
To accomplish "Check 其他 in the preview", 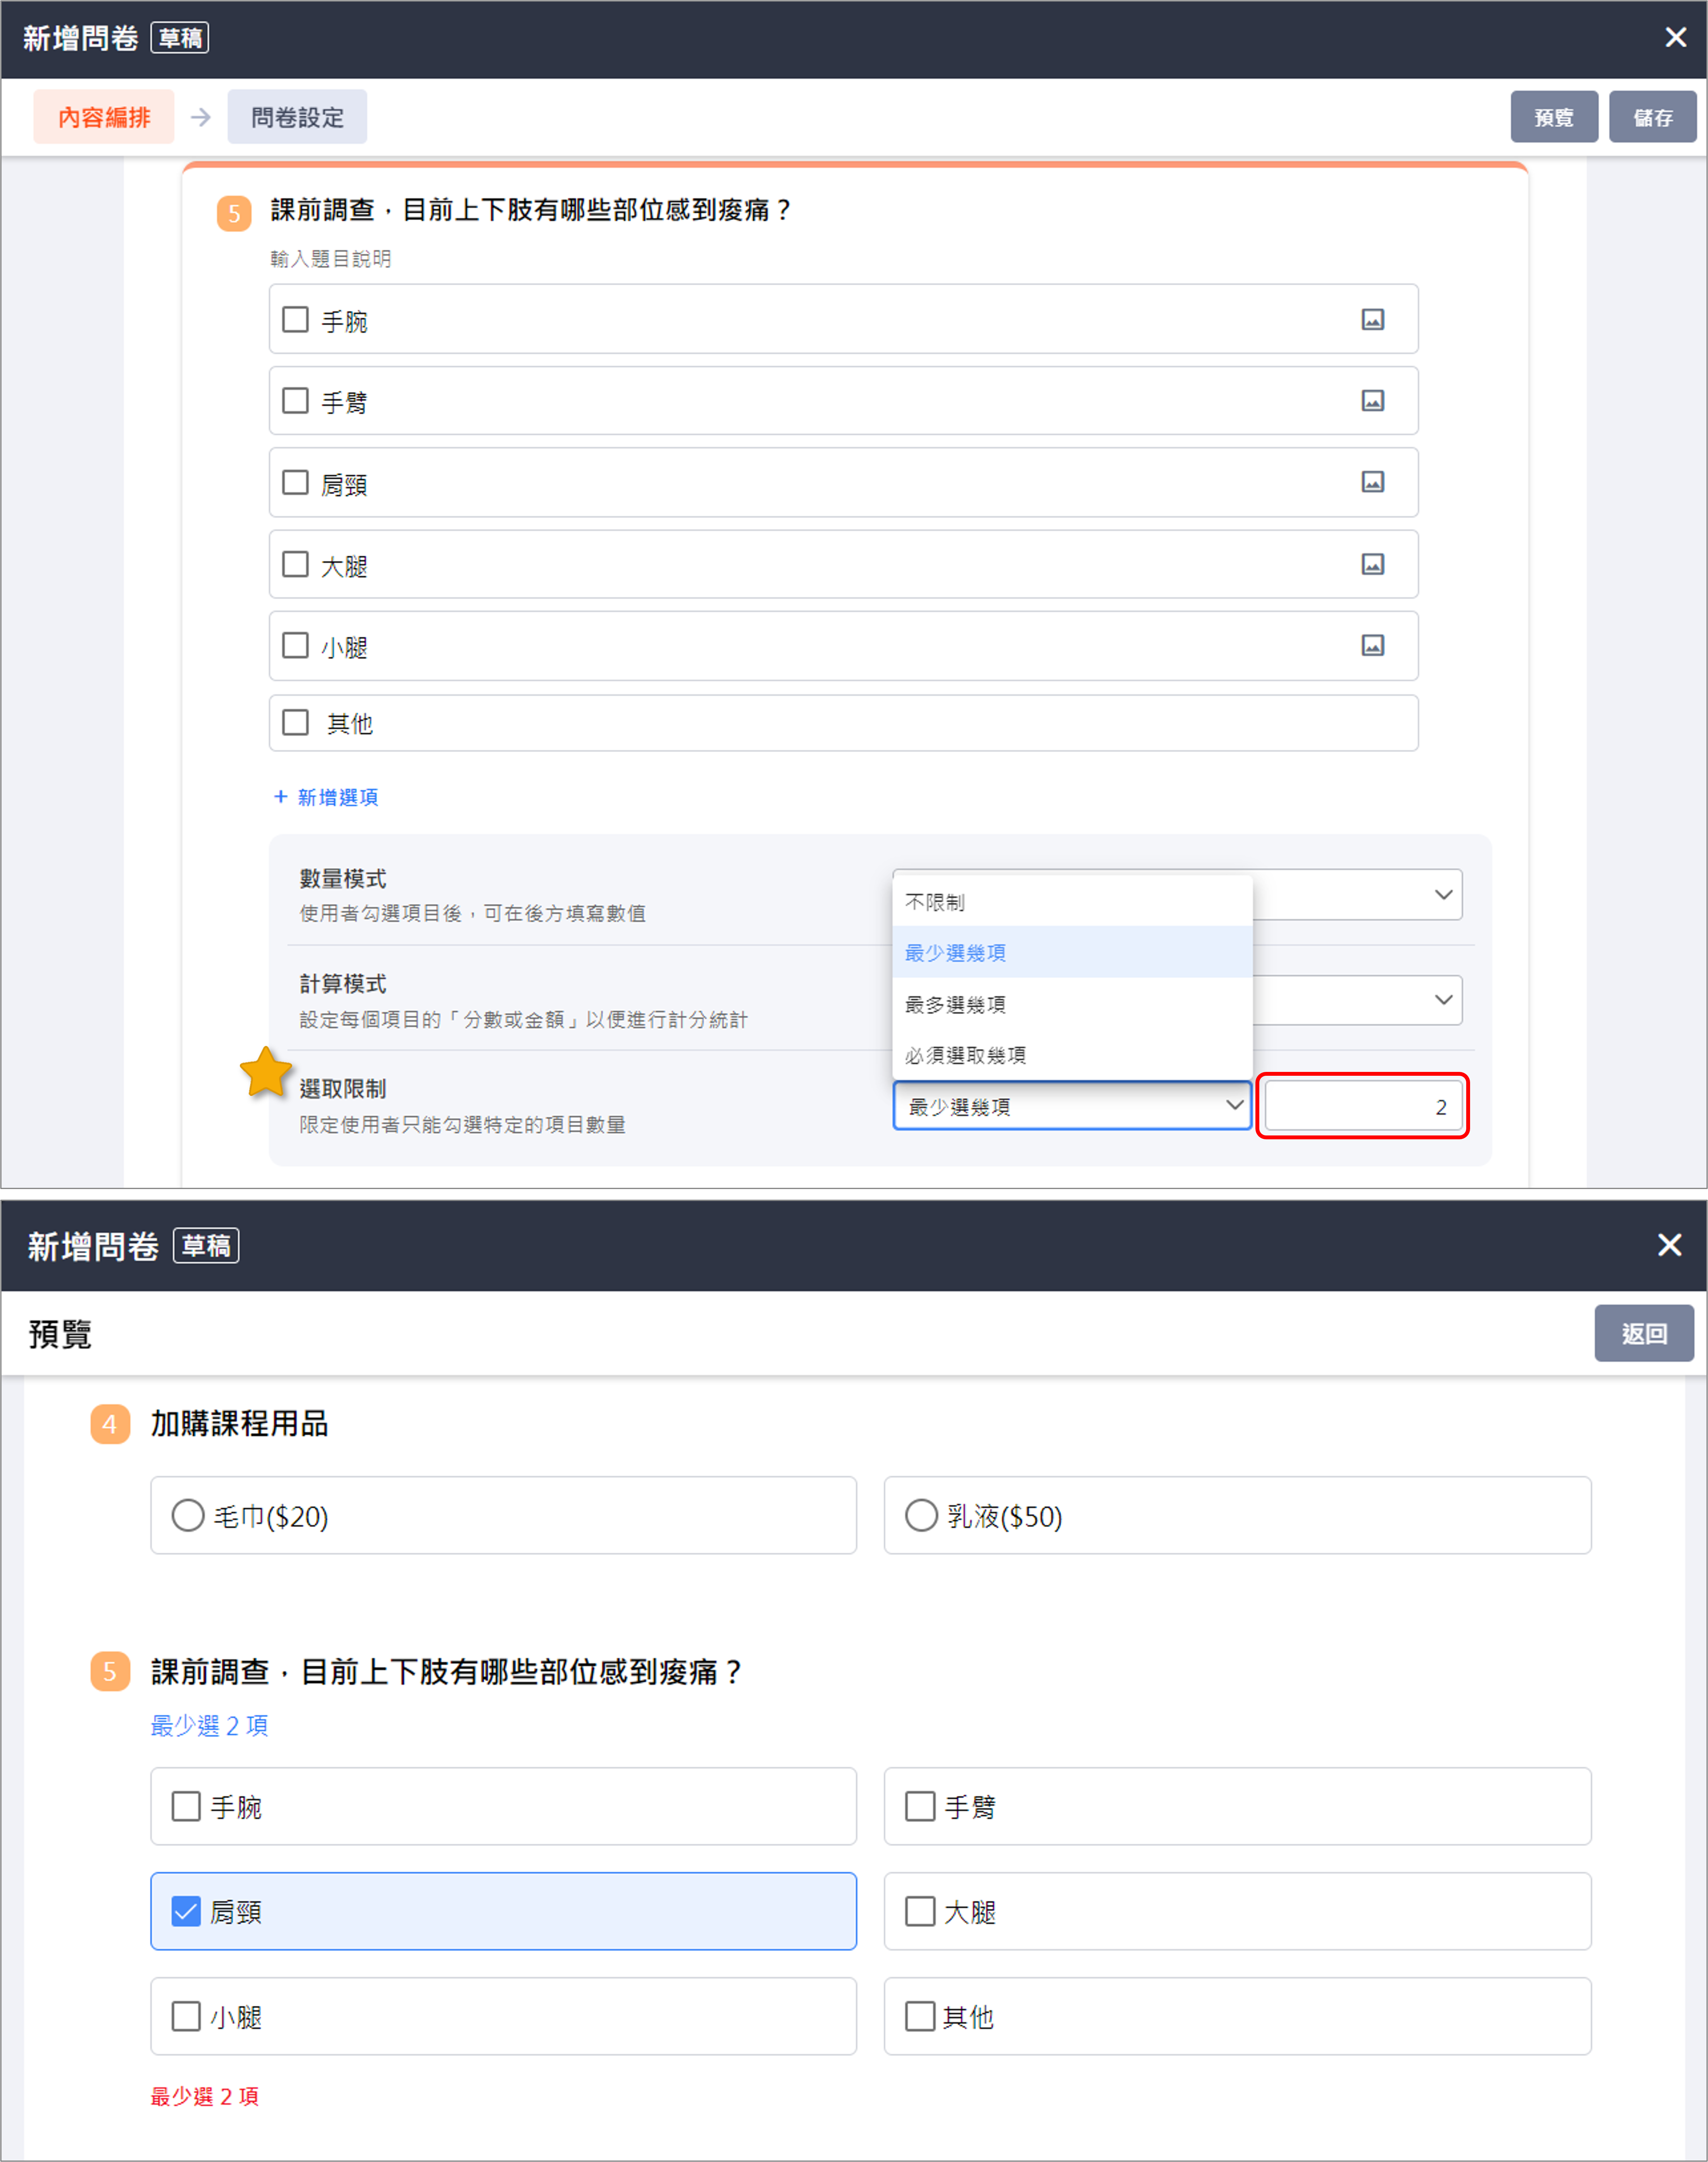I will click(920, 2016).
